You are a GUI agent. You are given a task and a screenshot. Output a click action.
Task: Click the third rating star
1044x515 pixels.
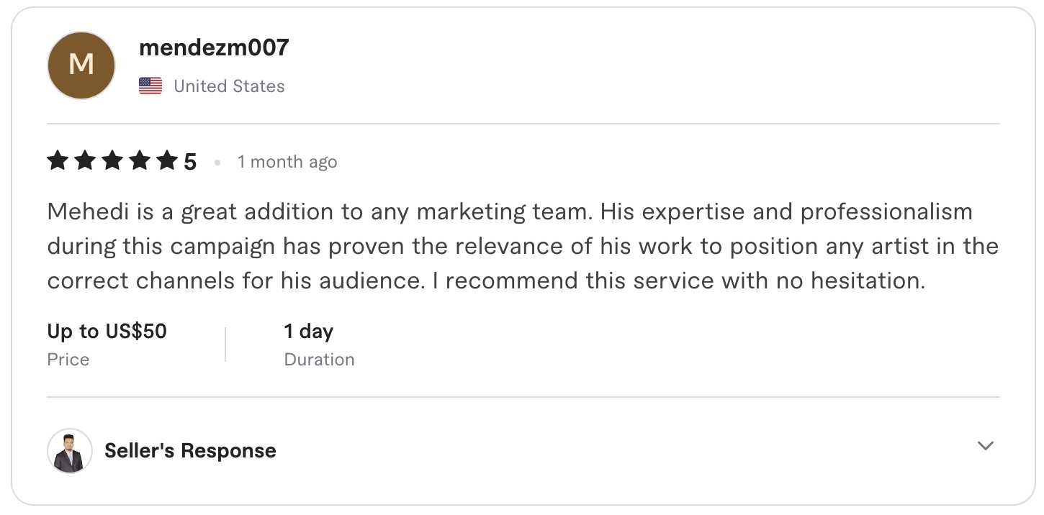[x=112, y=161]
